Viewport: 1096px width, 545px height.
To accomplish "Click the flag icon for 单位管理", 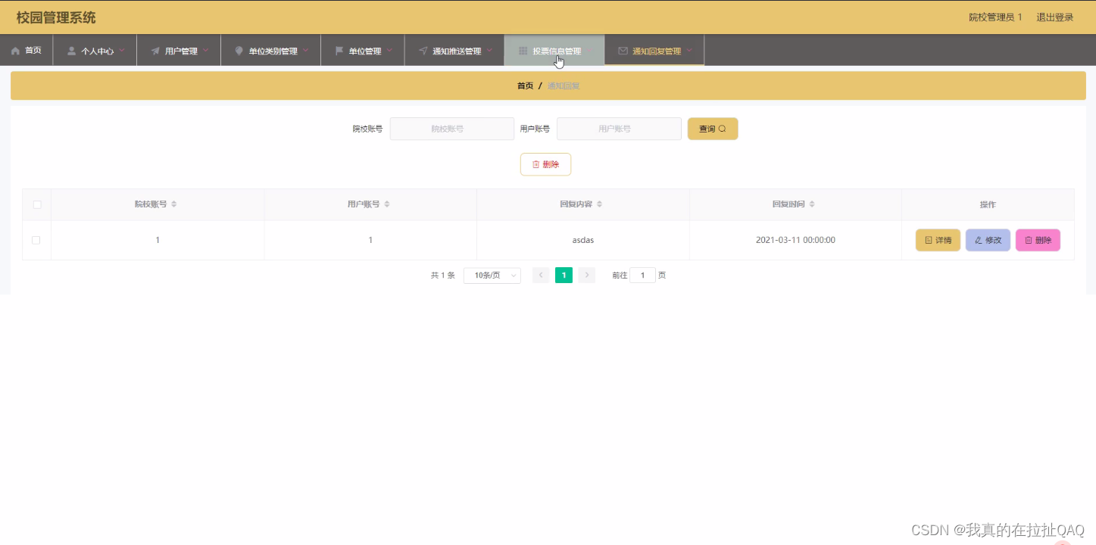I will click(x=339, y=51).
